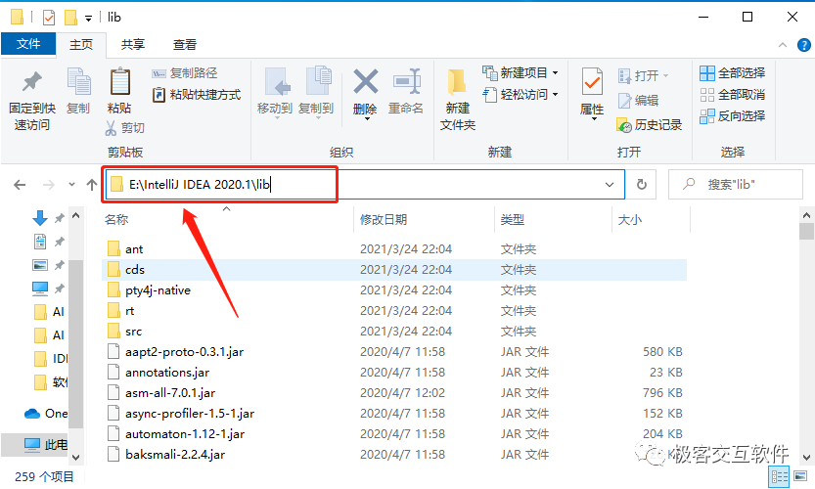Open OneDrive in navigation pane
This screenshot has height=489, width=815.
[46, 414]
